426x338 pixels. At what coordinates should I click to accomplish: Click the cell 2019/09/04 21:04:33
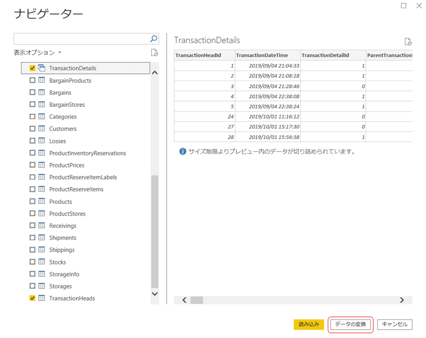tap(267, 66)
